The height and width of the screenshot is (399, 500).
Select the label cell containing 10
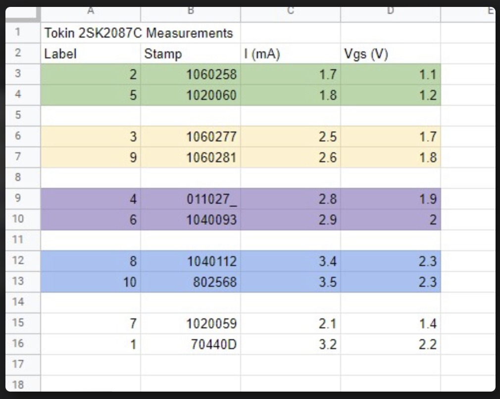point(91,282)
